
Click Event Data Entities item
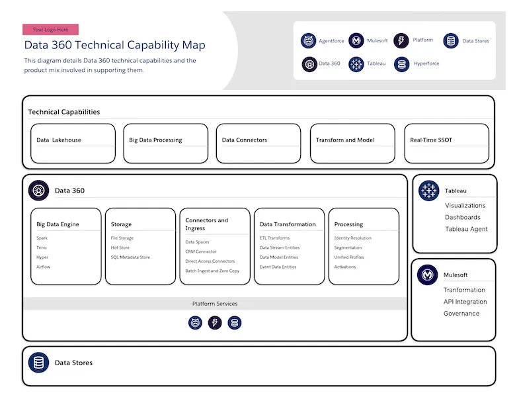click(278, 267)
